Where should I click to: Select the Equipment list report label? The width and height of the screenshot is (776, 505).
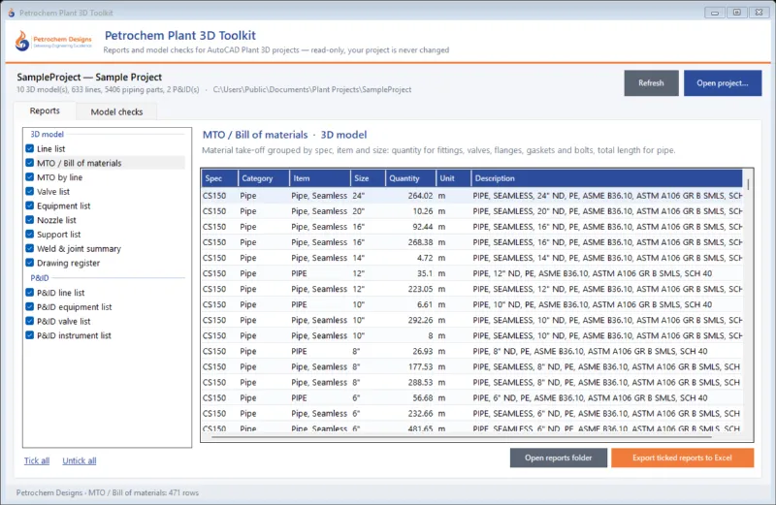(x=64, y=206)
